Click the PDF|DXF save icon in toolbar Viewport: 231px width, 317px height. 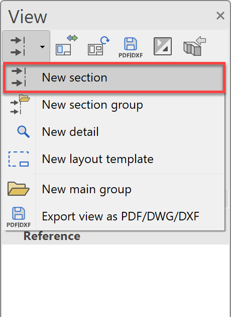pos(131,47)
